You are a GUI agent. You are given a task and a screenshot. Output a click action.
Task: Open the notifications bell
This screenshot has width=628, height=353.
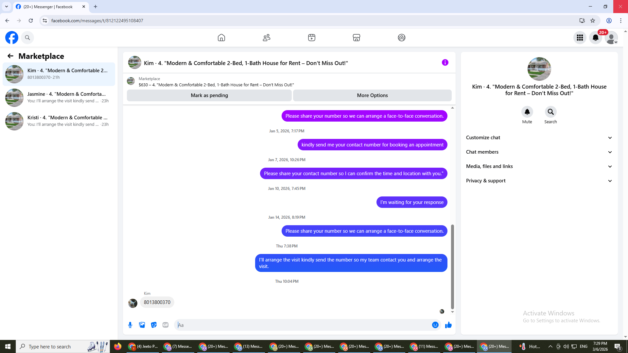(x=595, y=38)
